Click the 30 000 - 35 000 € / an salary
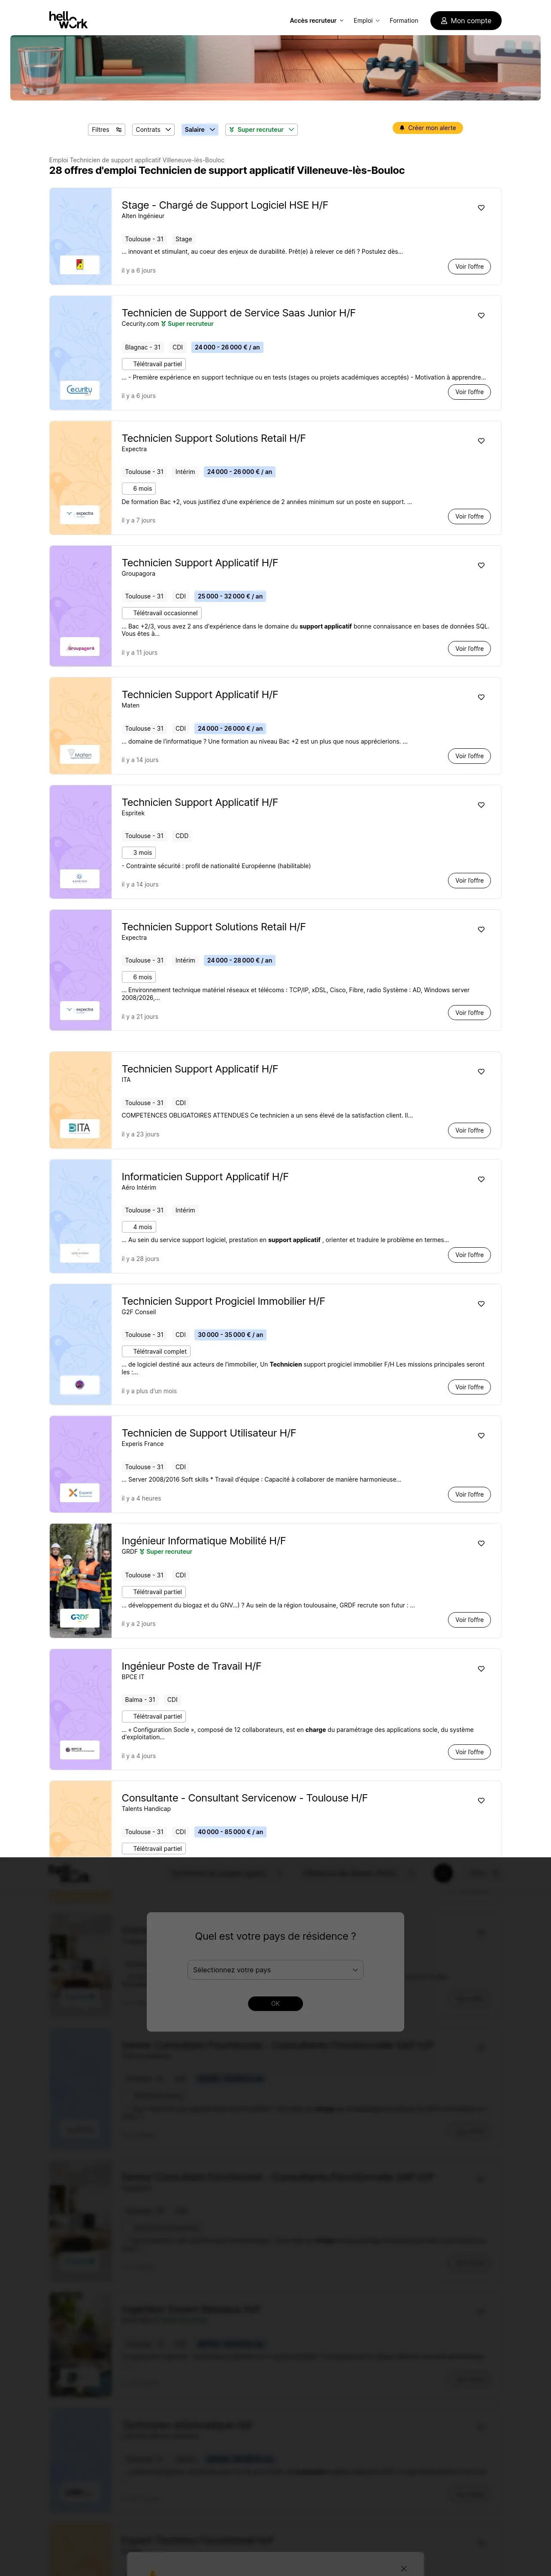Viewport: 551px width, 2576px height. click(x=230, y=1335)
